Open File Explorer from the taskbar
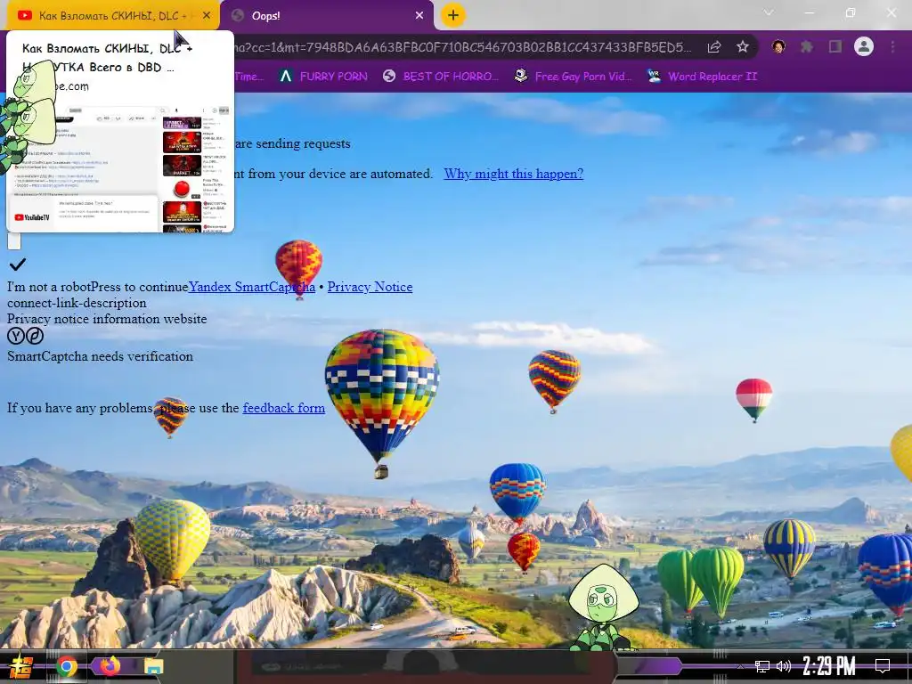Image resolution: width=912 pixels, height=684 pixels. coord(153,666)
